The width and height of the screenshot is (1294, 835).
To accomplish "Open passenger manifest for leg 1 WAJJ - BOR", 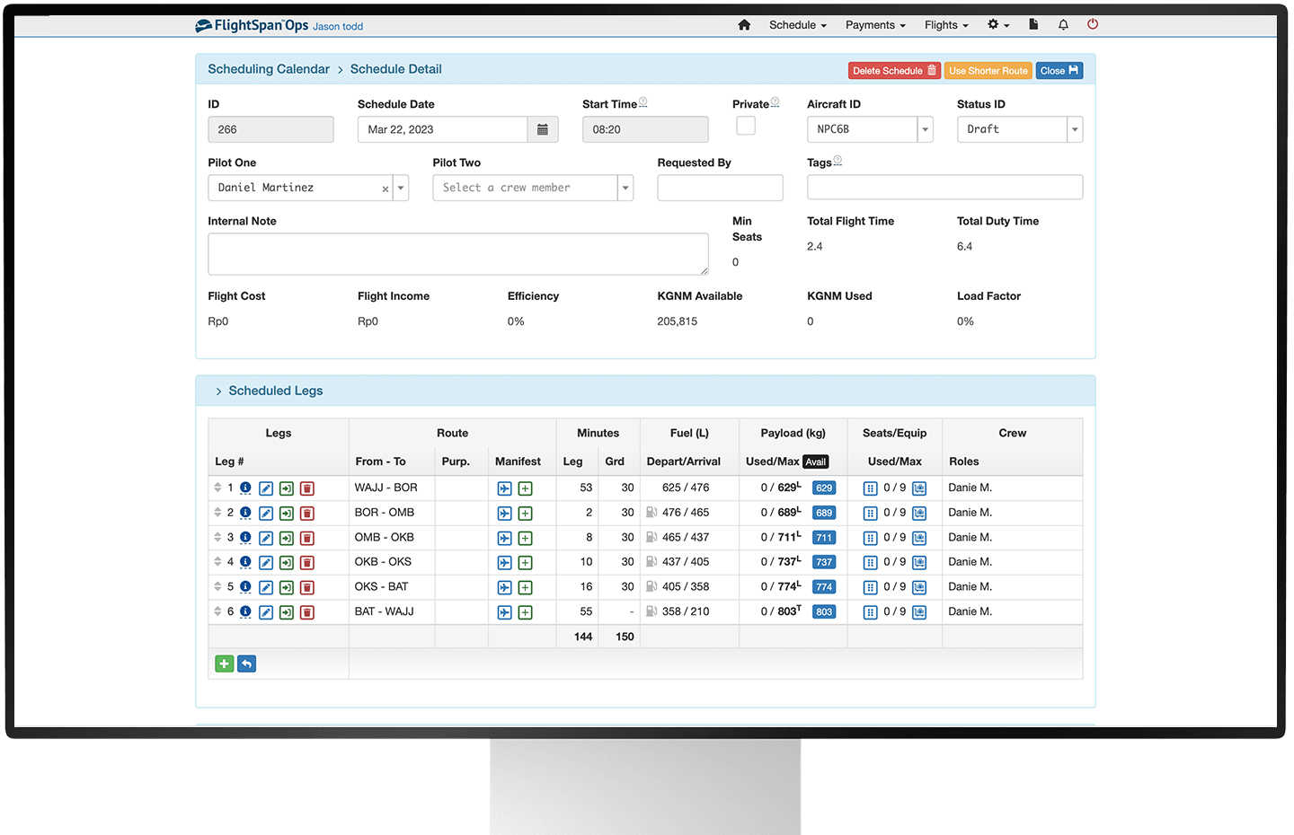I will click(504, 488).
